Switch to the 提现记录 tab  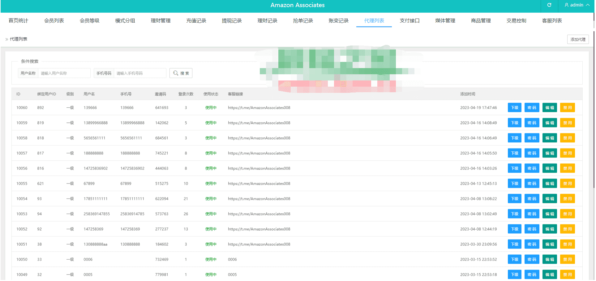(x=232, y=21)
